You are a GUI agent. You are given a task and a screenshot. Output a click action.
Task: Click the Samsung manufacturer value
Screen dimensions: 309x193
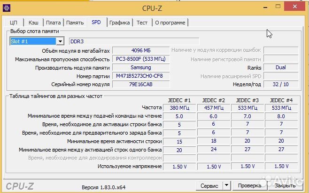(141, 67)
